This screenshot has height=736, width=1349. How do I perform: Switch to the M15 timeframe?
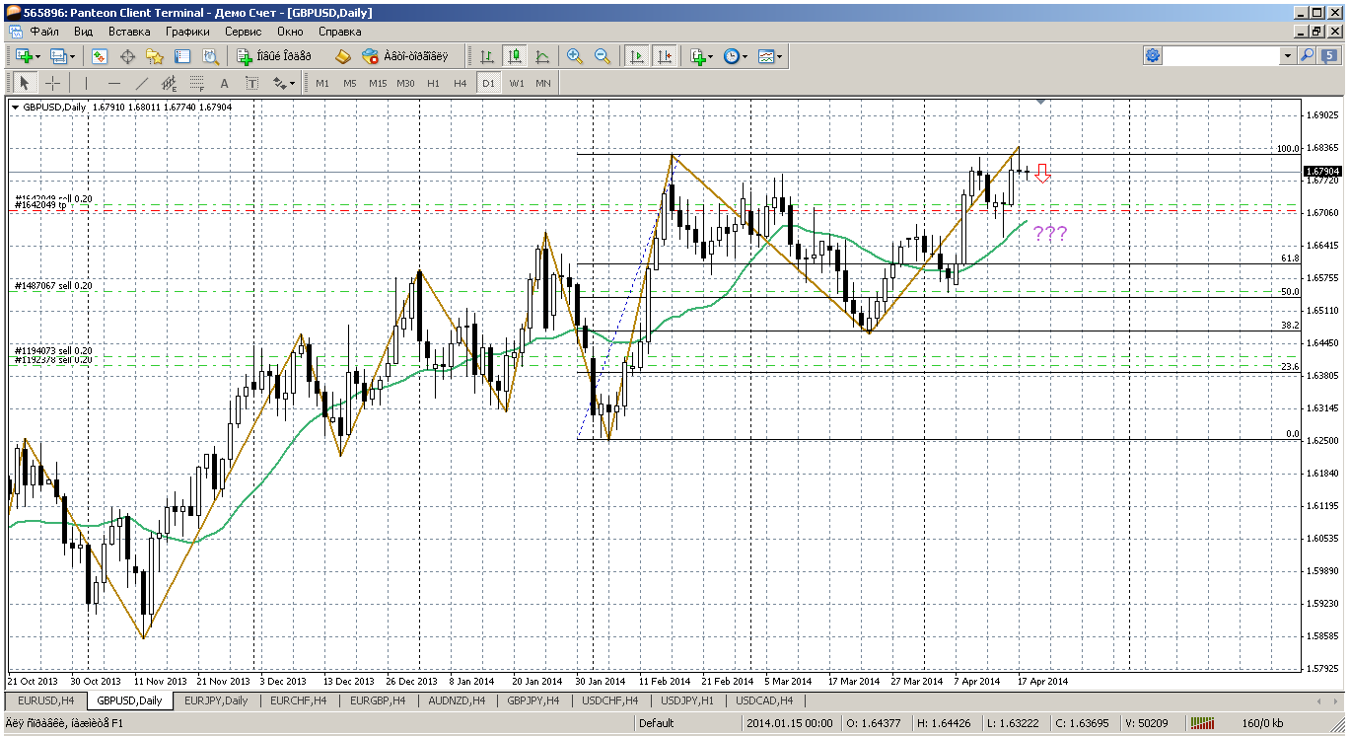tap(378, 83)
